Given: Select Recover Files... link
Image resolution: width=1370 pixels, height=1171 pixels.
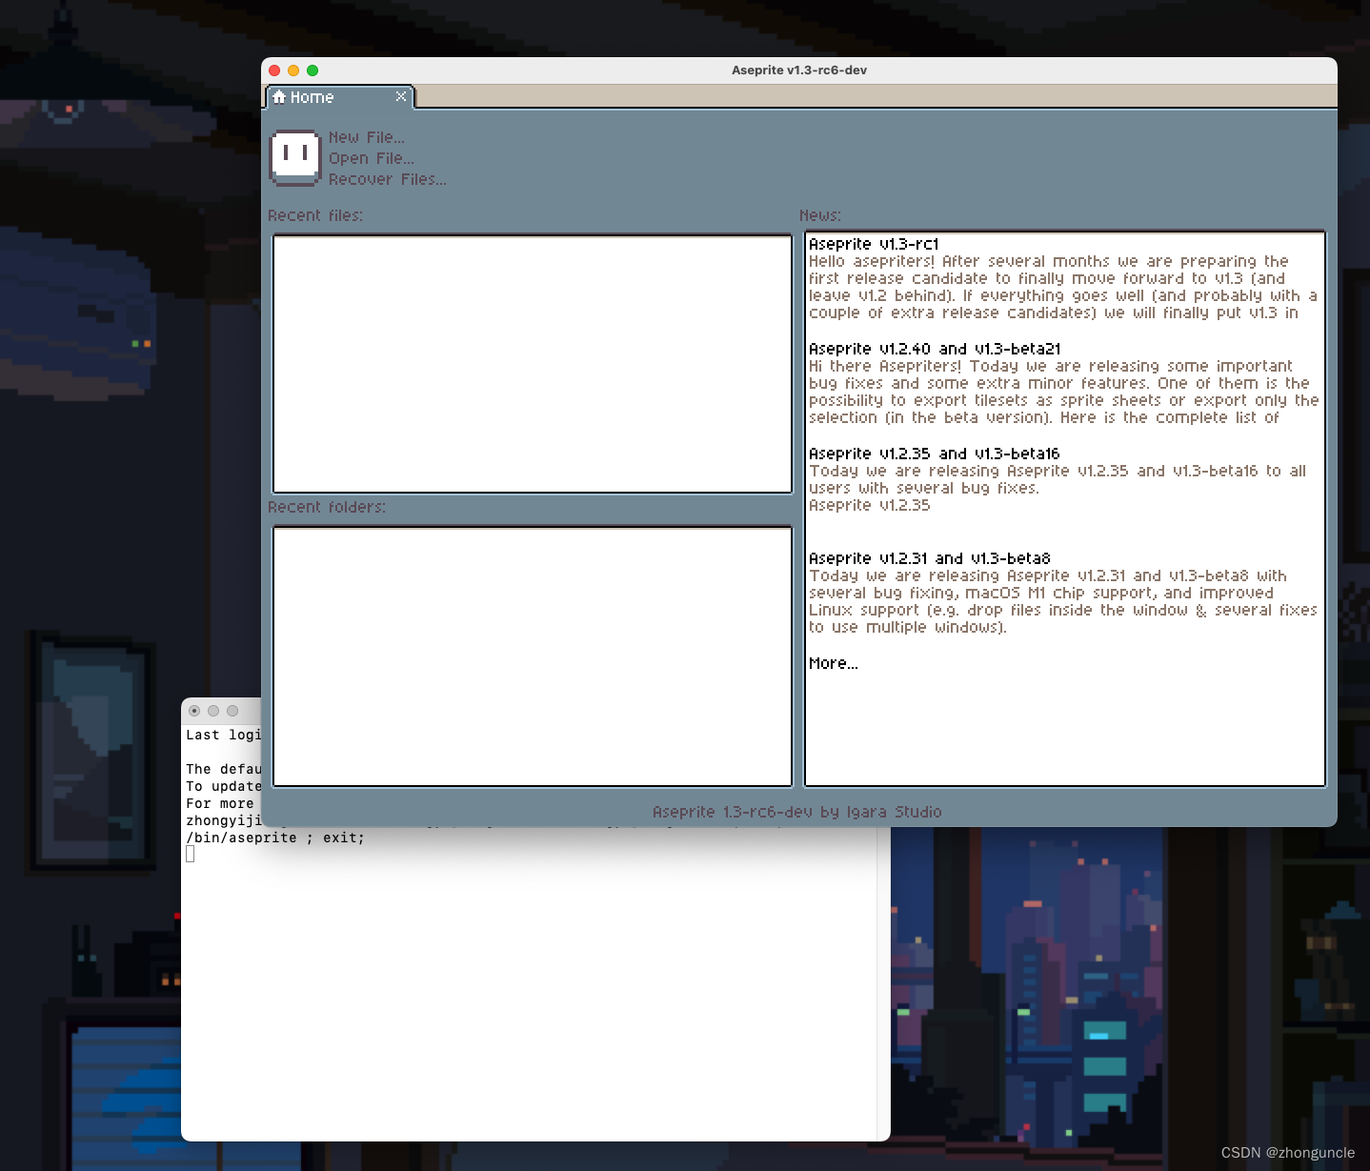Looking at the screenshot, I should [x=388, y=179].
